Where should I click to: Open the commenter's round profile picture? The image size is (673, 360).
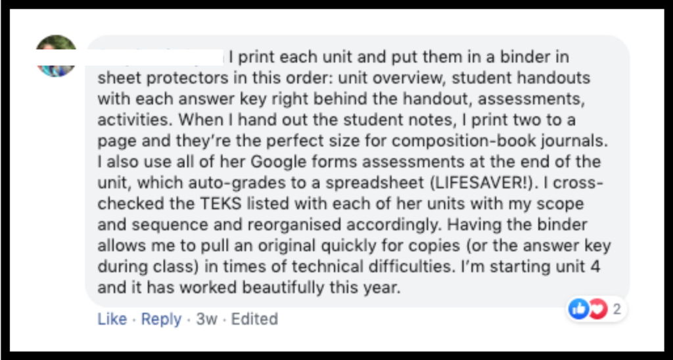57,56
